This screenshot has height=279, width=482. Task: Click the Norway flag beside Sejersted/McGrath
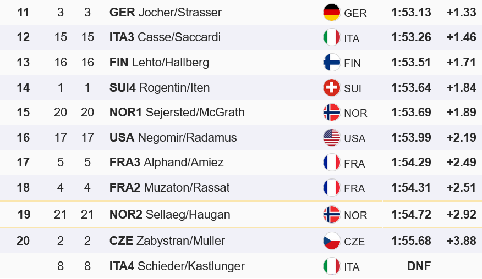click(331, 113)
